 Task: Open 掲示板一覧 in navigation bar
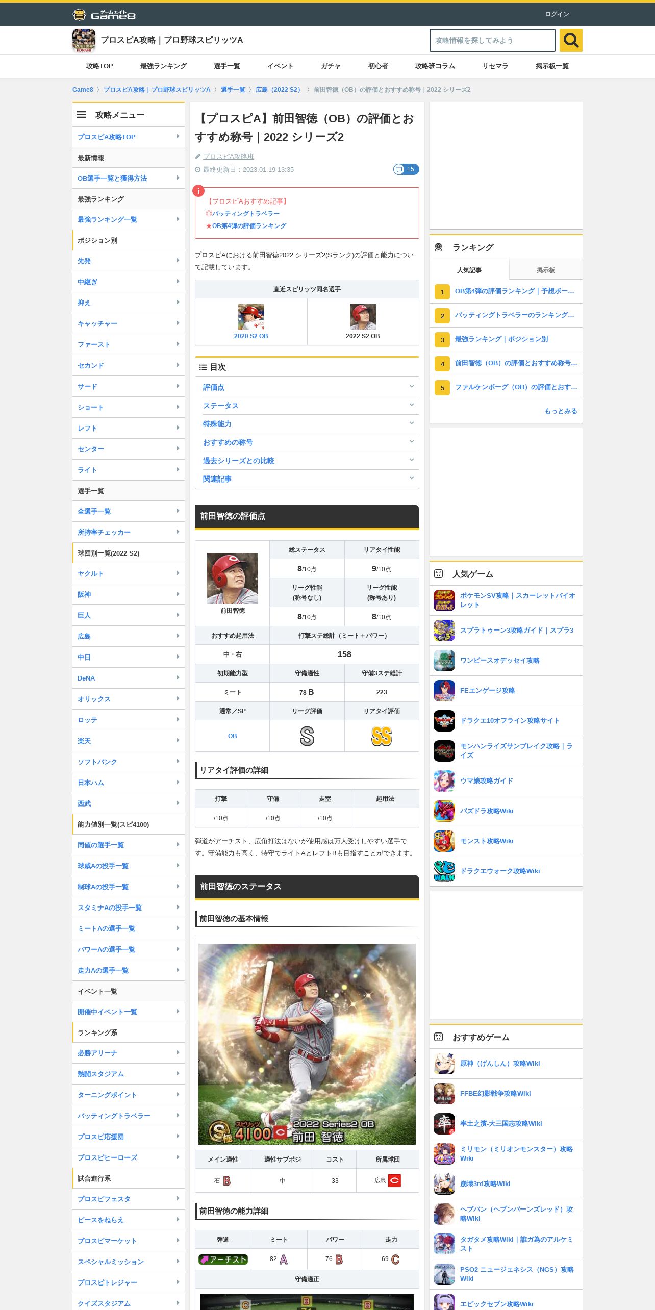pyautogui.click(x=552, y=66)
